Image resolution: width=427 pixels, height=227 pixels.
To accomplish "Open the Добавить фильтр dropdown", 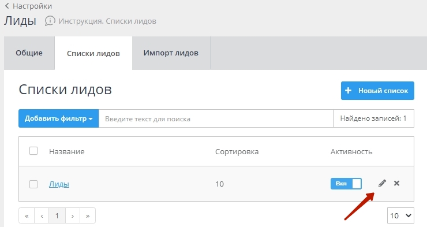I will (58, 118).
